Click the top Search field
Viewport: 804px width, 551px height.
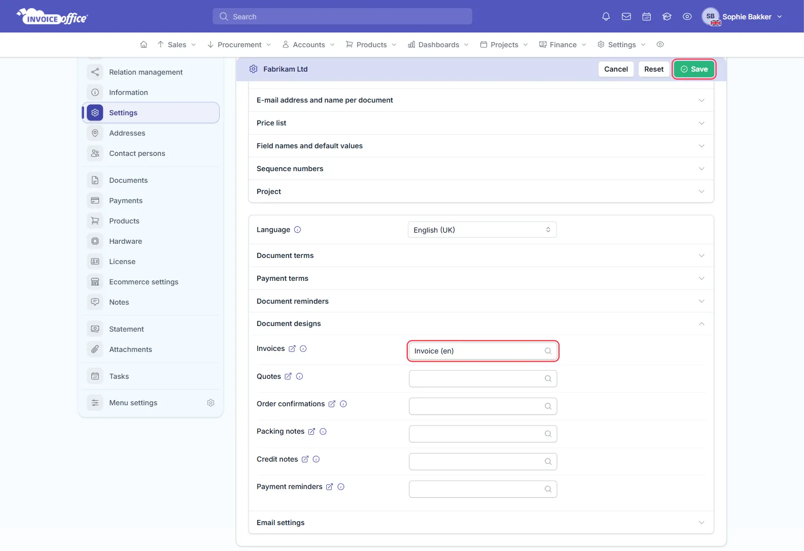(342, 16)
